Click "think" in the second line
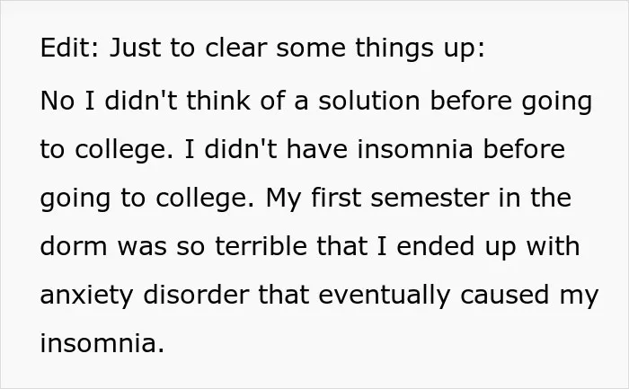Image resolution: width=629 pixels, height=389 pixels. coord(218,101)
